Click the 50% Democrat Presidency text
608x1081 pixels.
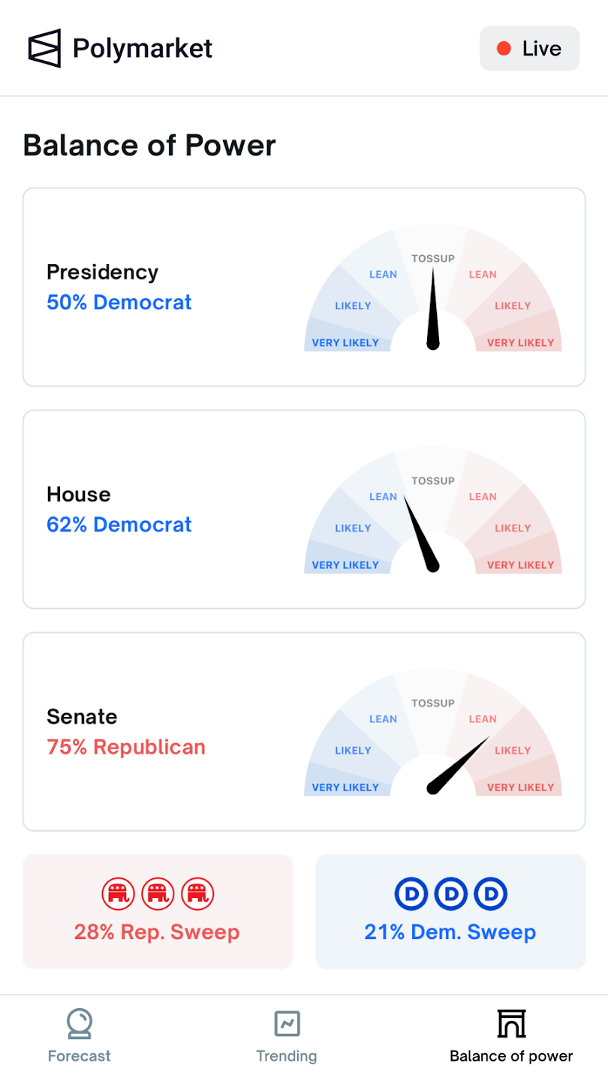(119, 303)
